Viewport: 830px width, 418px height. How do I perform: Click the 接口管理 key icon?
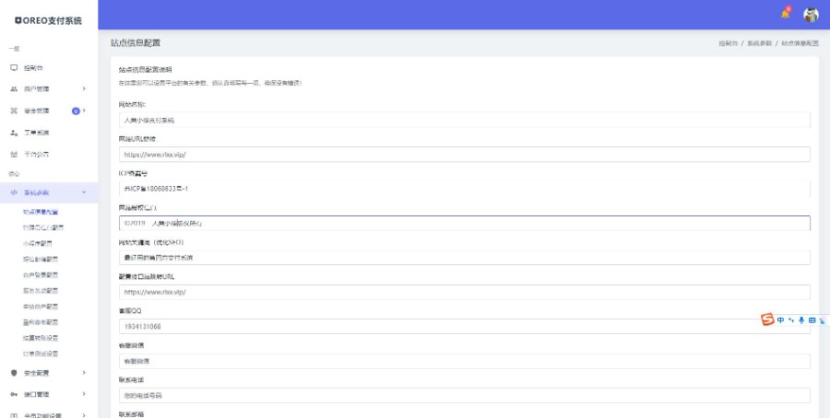[x=14, y=394]
